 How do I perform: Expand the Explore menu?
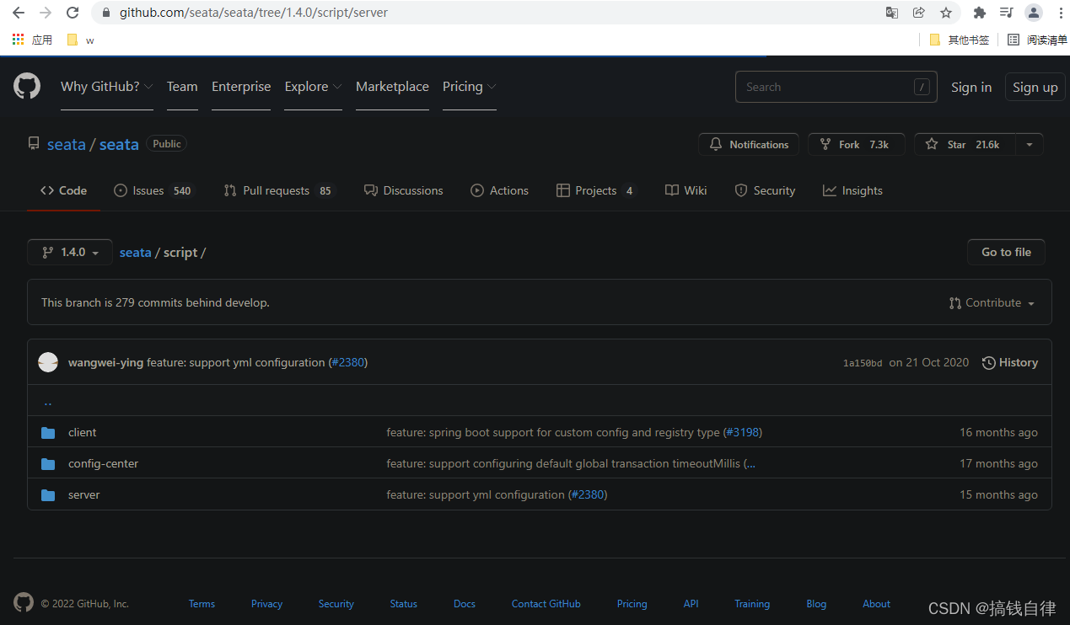point(313,87)
